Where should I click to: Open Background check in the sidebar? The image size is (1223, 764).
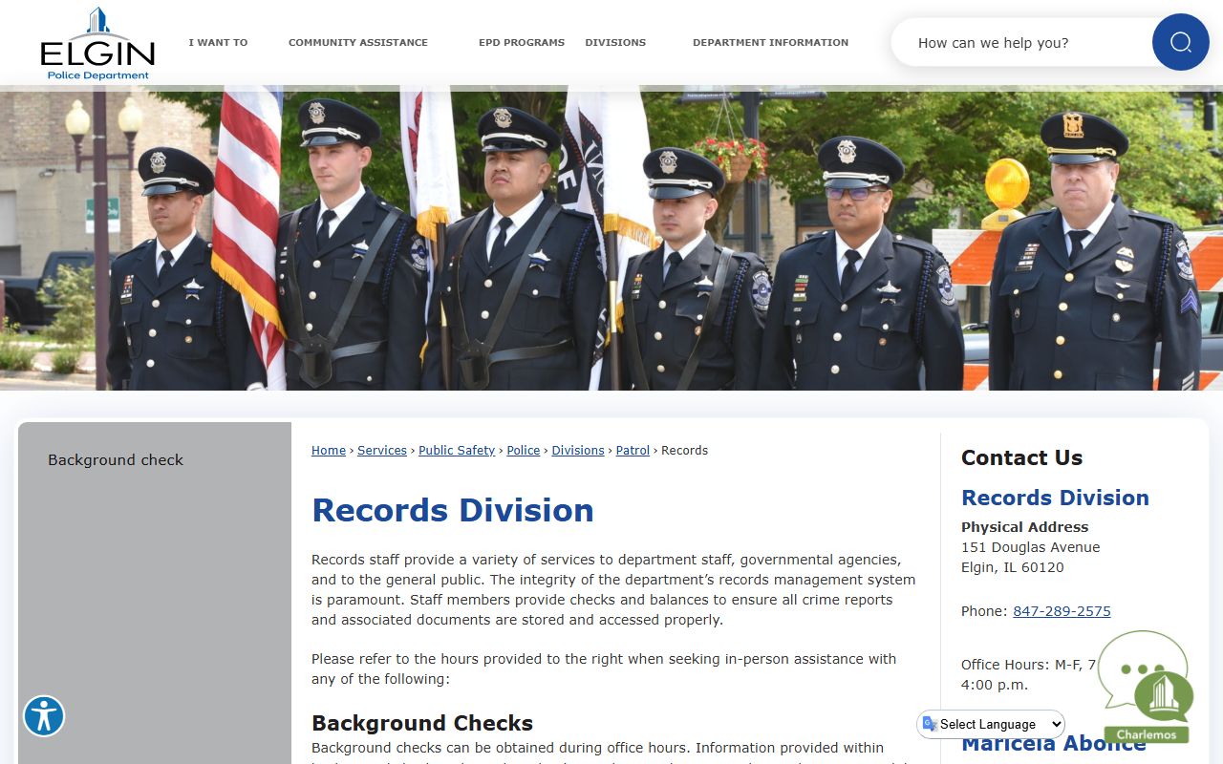[x=116, y=459]
